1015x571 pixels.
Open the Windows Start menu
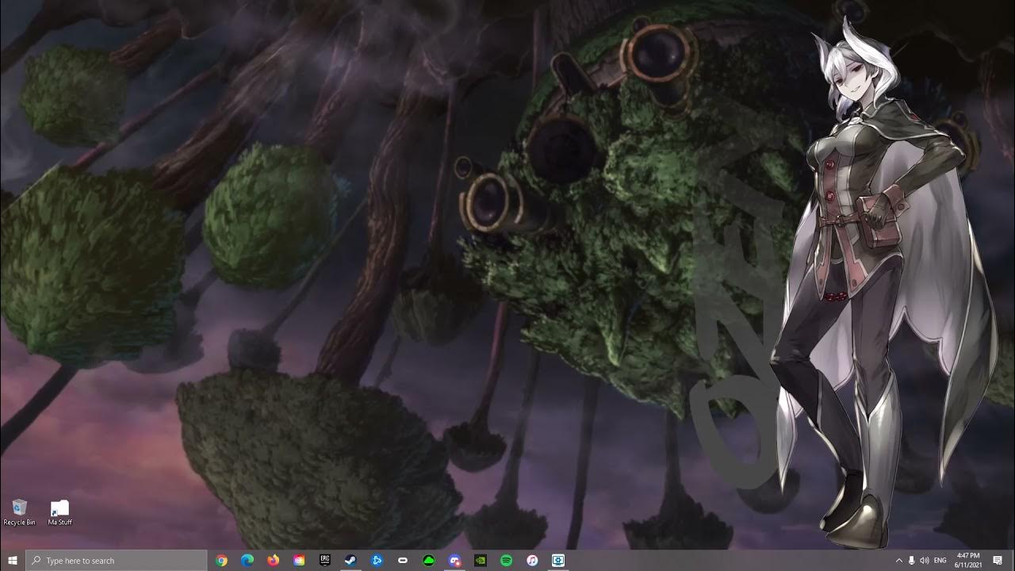click(x=13, y=561)
